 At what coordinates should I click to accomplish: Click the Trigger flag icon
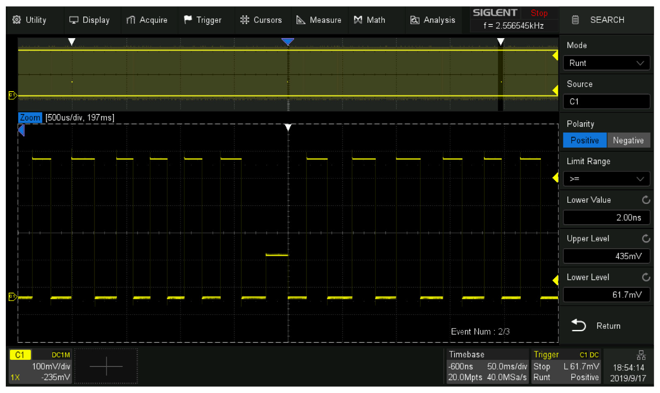tap(188, 19)
